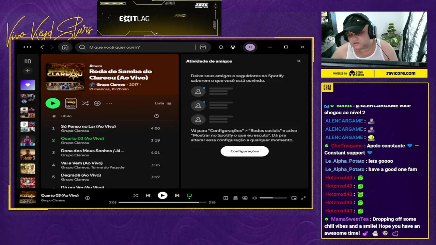Open 'Quarto 03 (Ao Vivo)' now-playing title
This screenshot has height=245, width=436.
point(60,195)
